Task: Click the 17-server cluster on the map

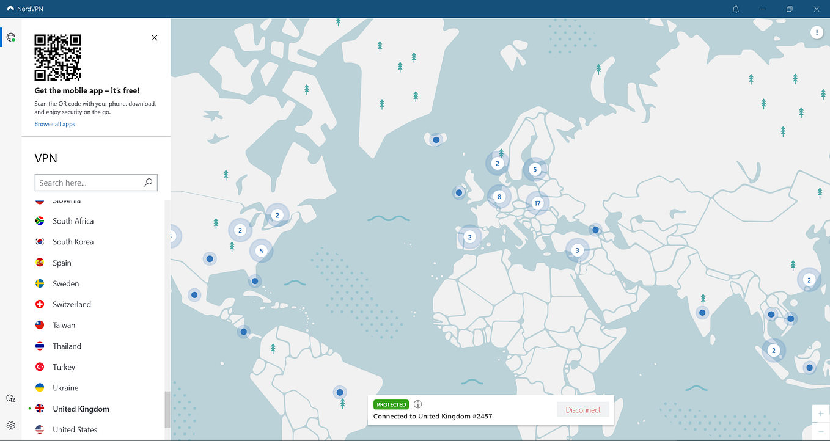Action: (536, 202)
